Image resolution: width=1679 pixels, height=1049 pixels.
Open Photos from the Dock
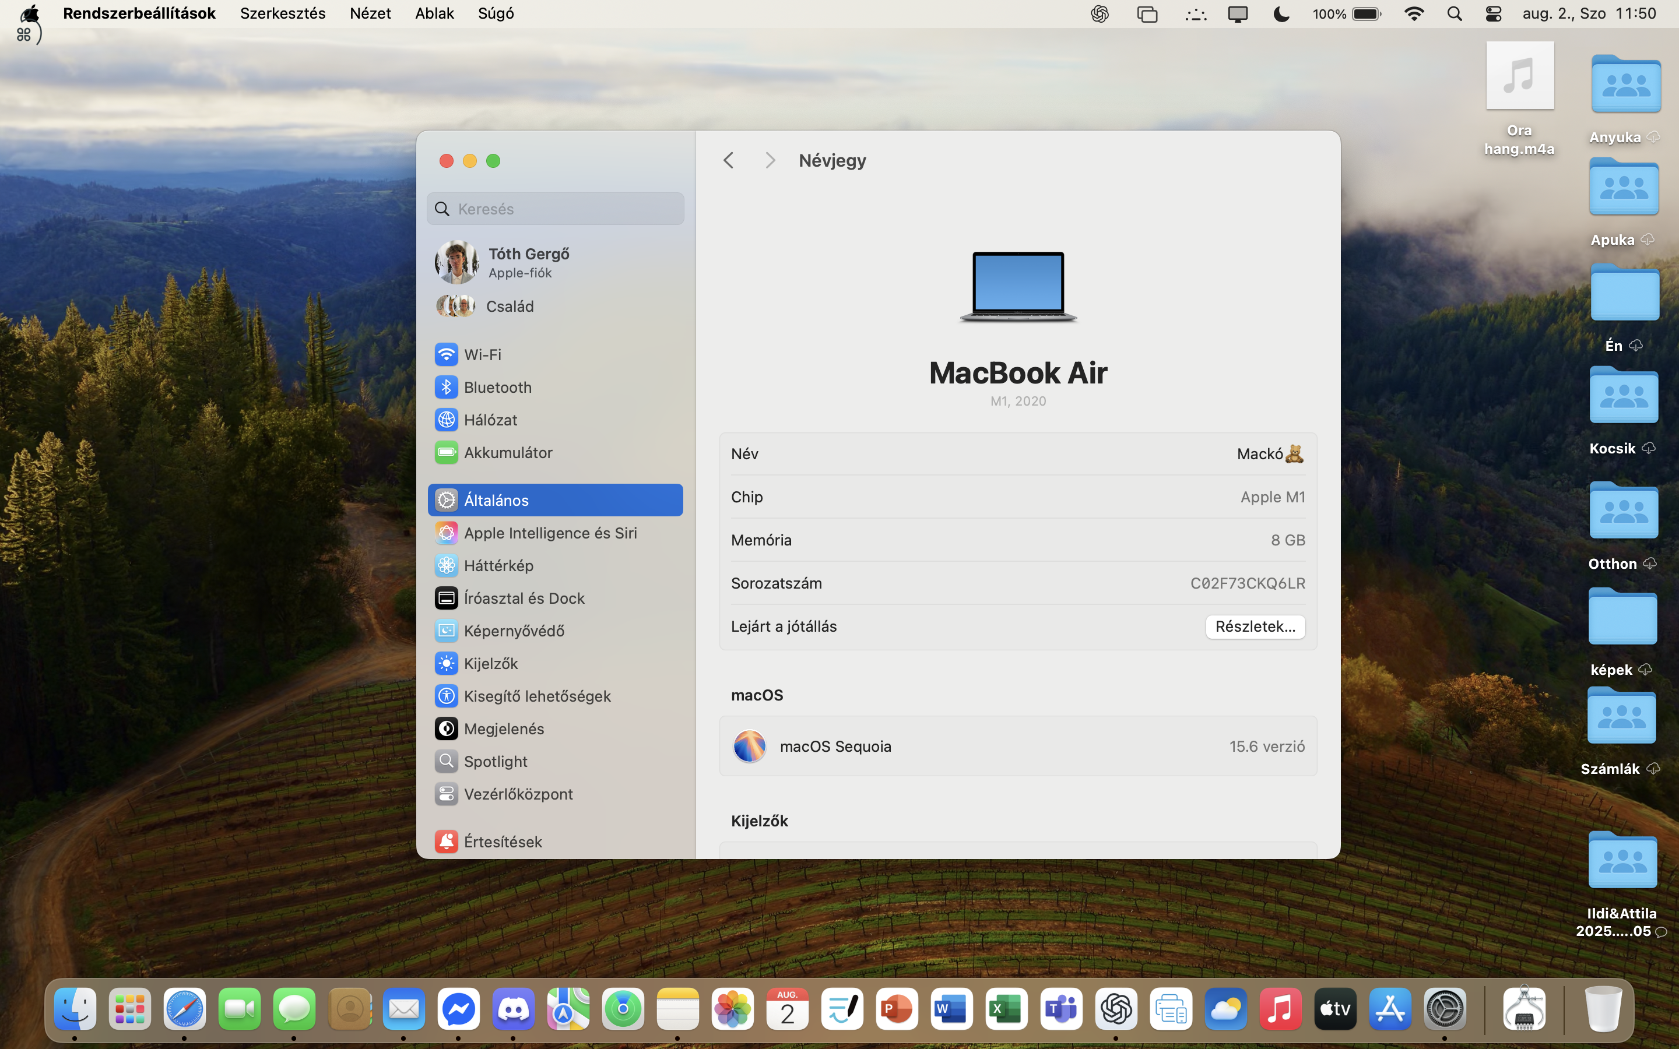(x=733, y=1009)
